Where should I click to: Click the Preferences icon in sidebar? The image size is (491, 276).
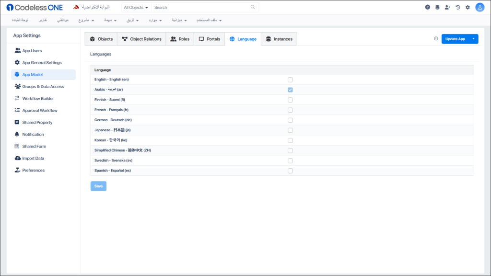[x=17, y=170]
